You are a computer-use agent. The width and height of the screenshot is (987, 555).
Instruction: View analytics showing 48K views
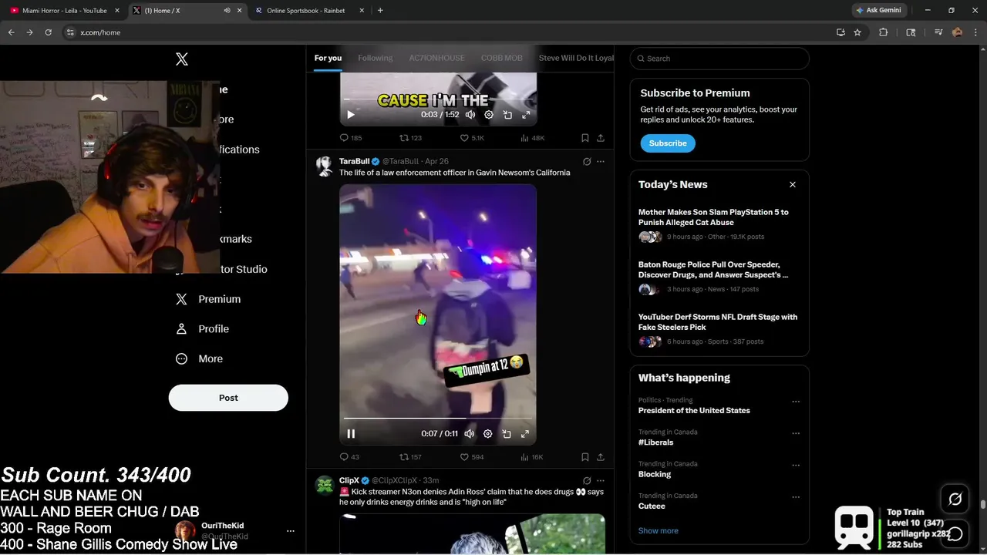tap(533, 138)
